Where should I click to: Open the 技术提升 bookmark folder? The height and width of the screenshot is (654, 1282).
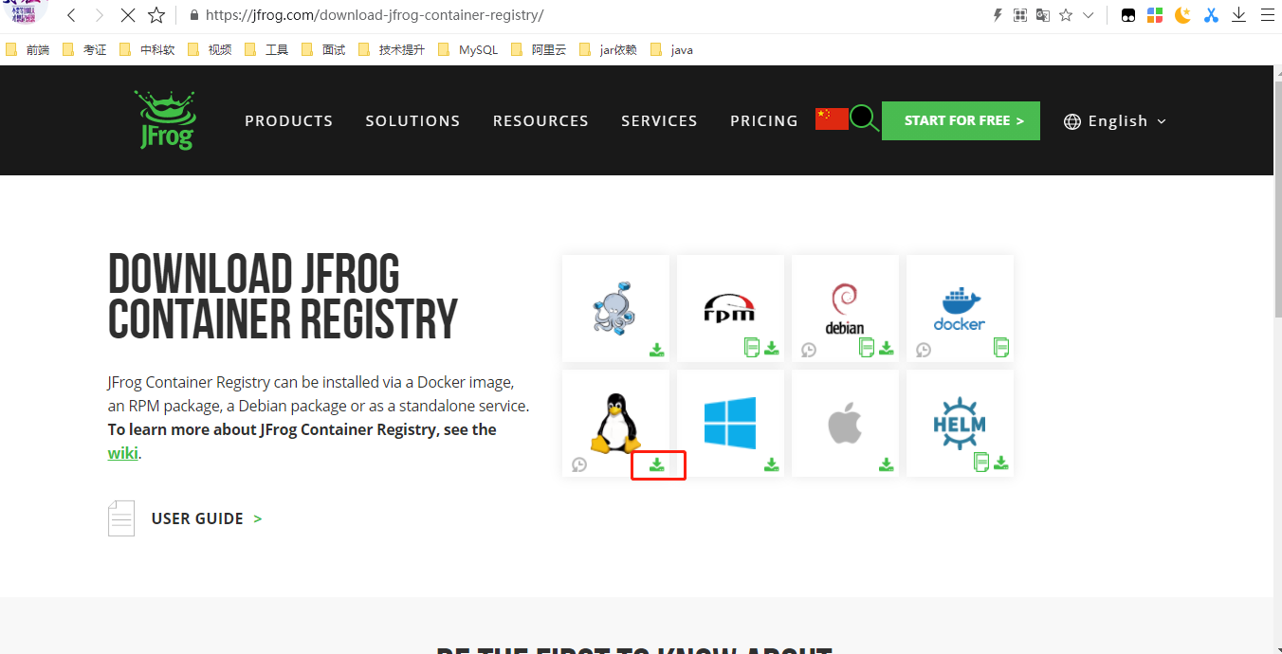[392, 49]
